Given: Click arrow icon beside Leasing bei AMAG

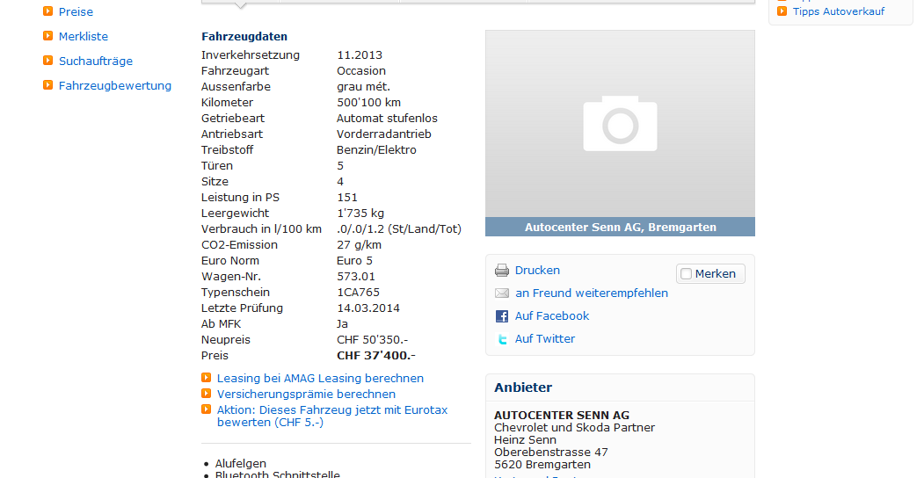Looking at the screenshot, I should (x=207, y=379).
